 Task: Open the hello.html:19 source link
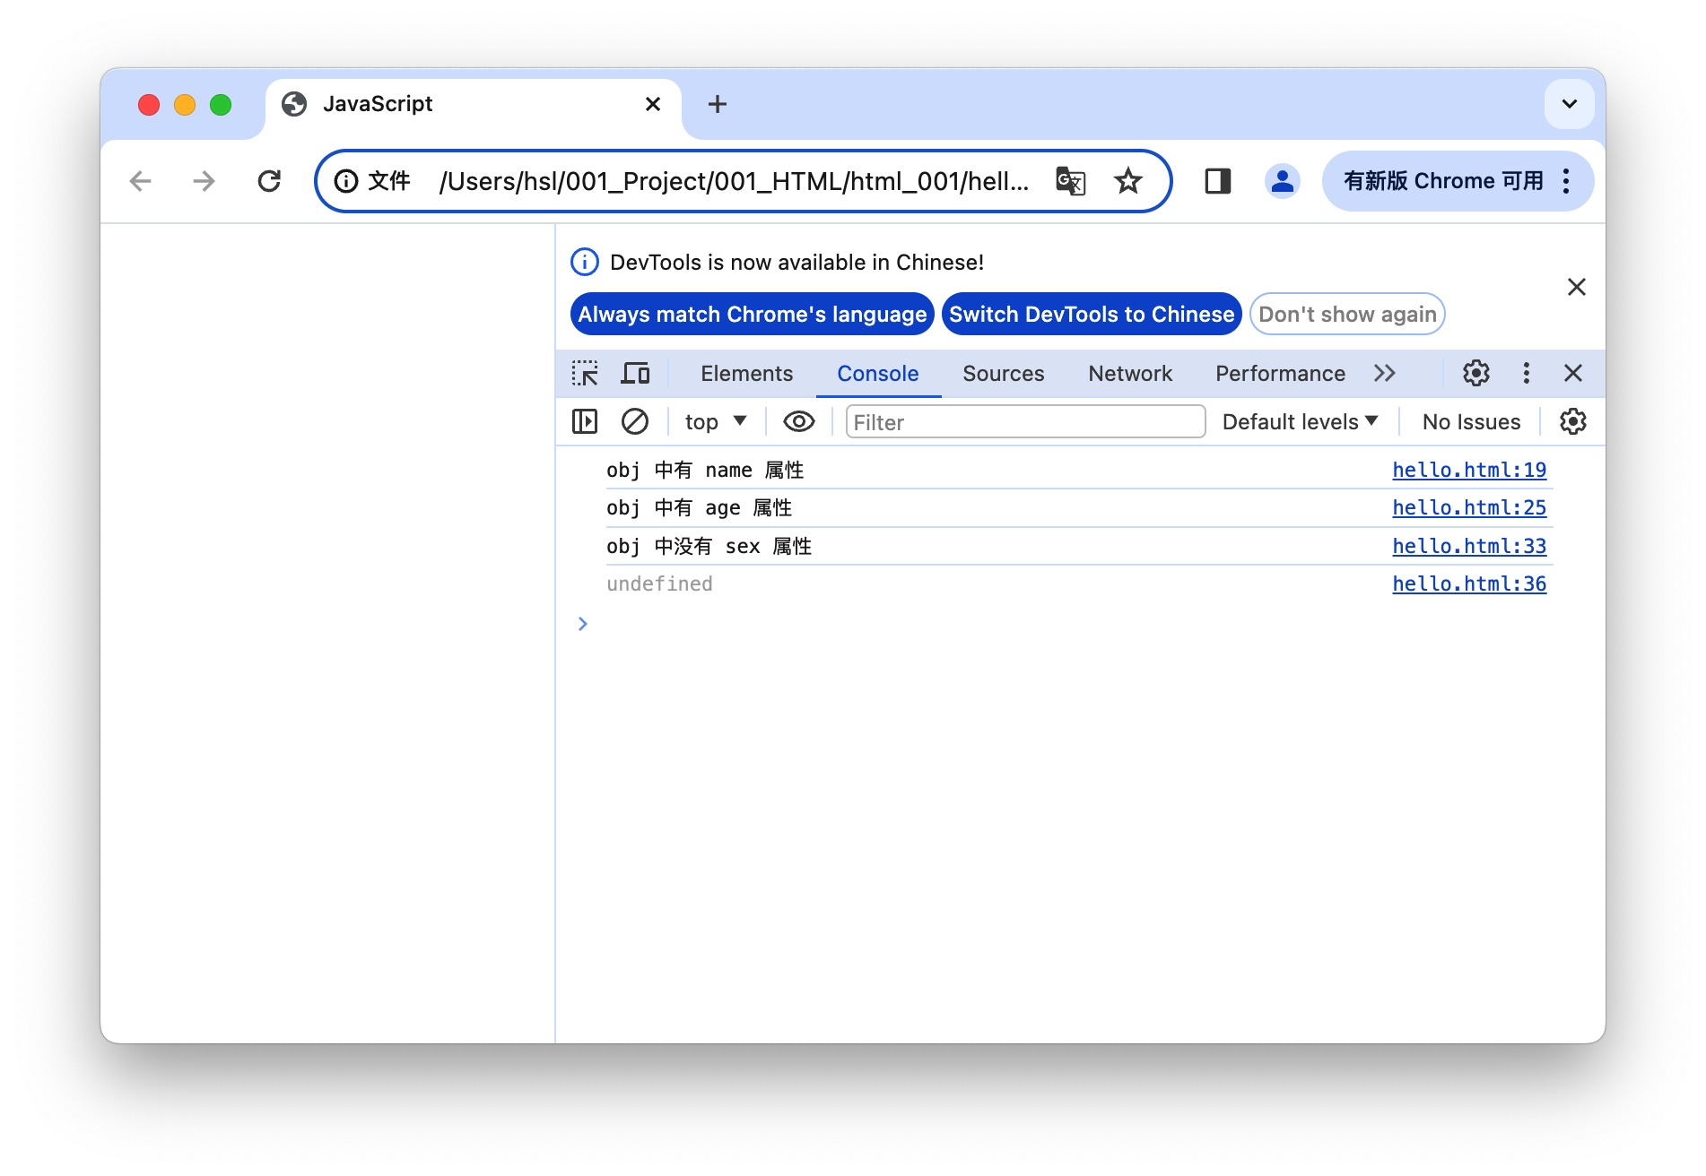(x=1469, y=470)
